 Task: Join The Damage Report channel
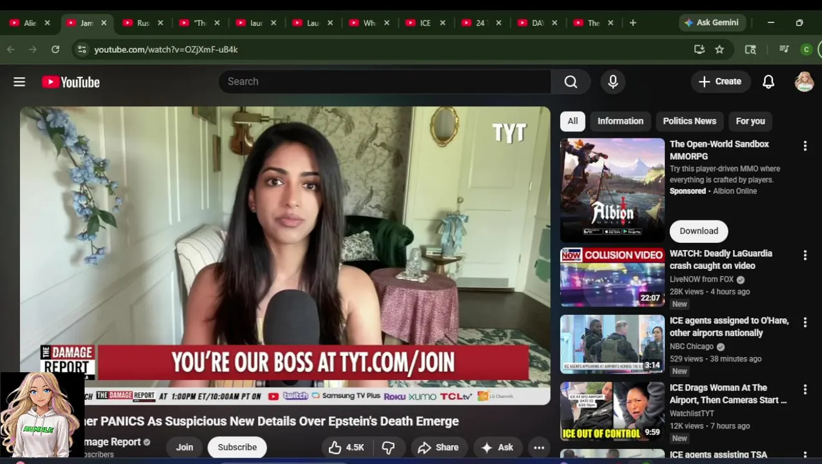pos(184,447)
